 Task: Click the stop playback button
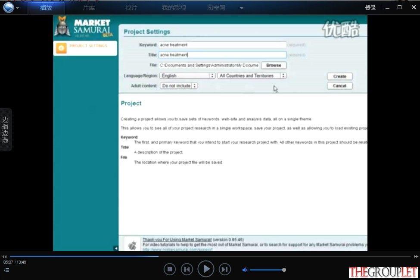pos(170,269)
